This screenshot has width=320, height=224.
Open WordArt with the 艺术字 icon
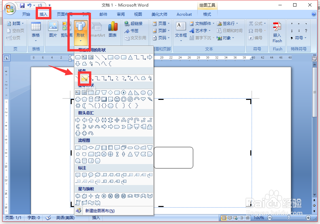tap(200, 30)
